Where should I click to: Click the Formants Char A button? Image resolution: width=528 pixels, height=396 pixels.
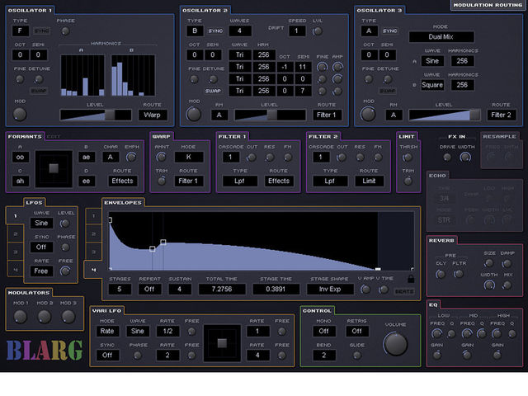(110, 158)
